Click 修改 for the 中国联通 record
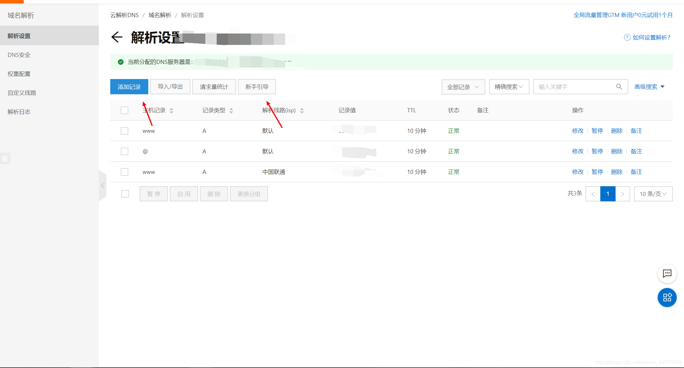Screen dimensions: 684x368 [578, 172]
